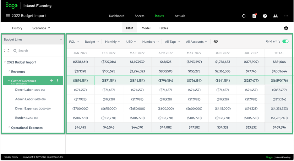
Task: Switch to the Tables tab
Action: pyautogui.click(x=164, y=28)
